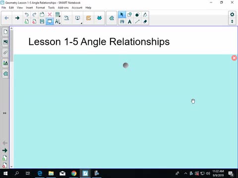The height and width of the screenshot is (178, 238).
Task: Open the Screen Capture dropdown arrow
Action: [81, 23]
